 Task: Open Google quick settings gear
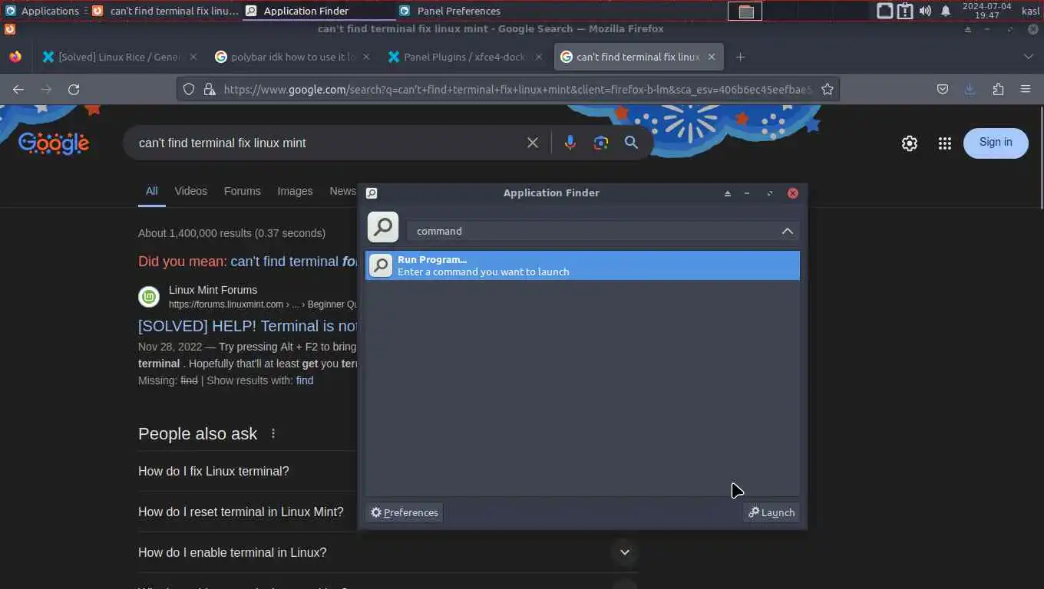[910, 143]
